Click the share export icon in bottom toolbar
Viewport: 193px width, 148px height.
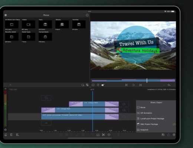[169, 135]
